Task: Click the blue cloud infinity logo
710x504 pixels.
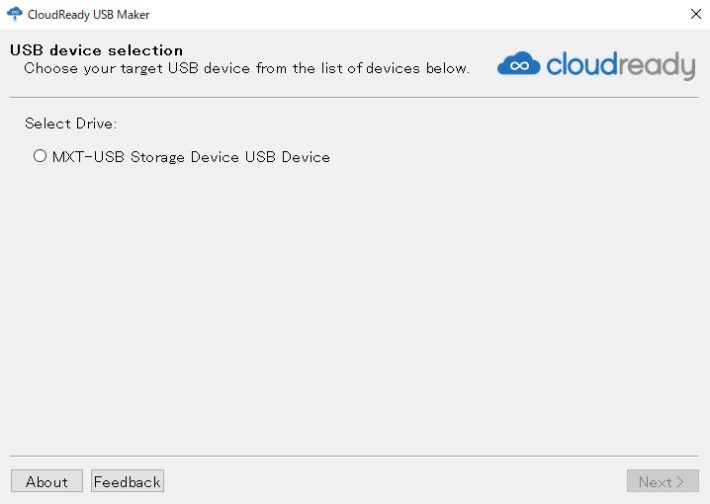Action: click(x=518, y=65)
